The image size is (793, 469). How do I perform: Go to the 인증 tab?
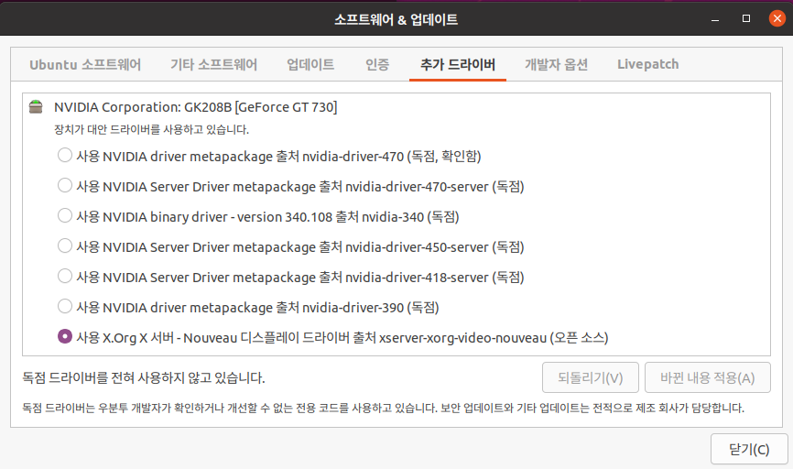377,65
